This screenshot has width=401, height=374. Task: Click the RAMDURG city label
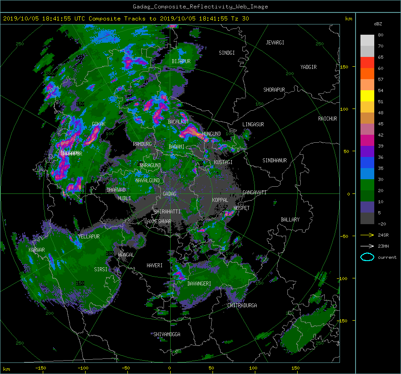[x=142, y=144]
